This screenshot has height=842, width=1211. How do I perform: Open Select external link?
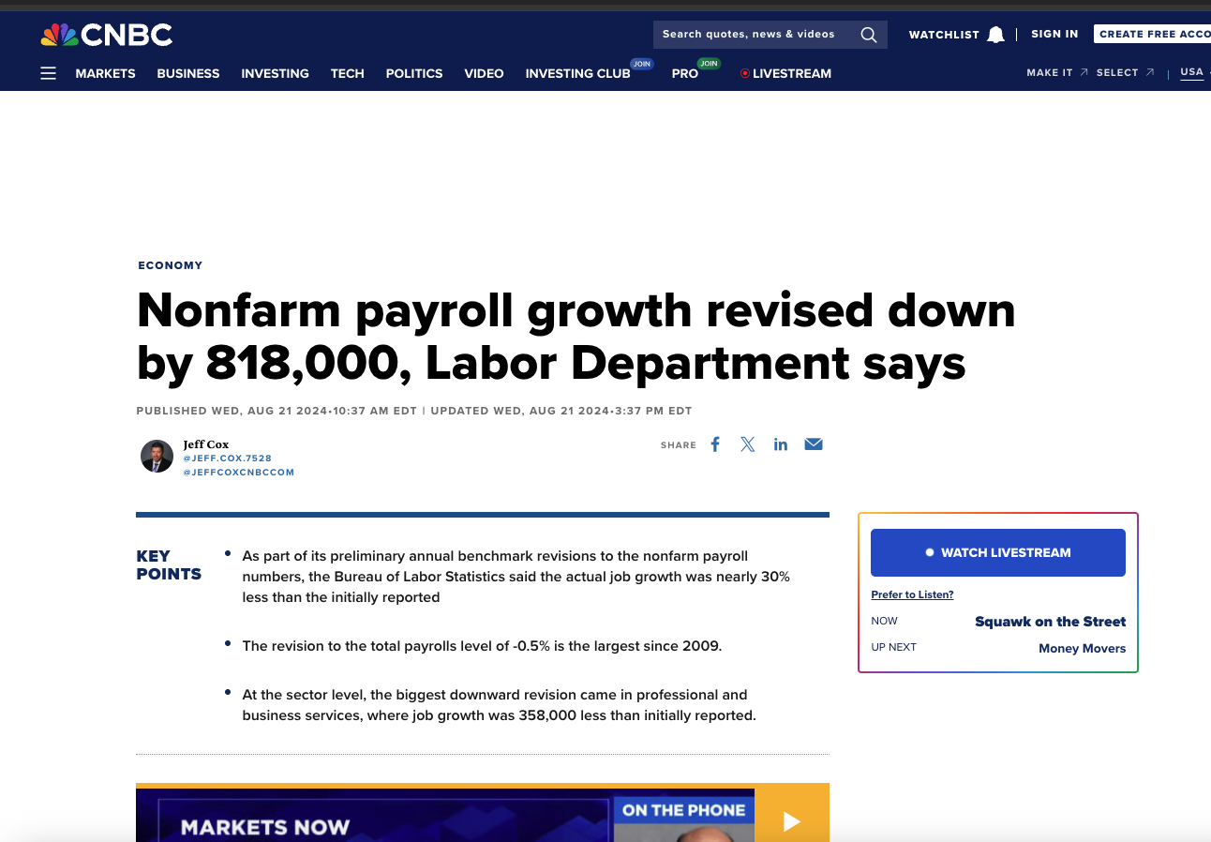pyautogui.click(x=1125, y=72)
